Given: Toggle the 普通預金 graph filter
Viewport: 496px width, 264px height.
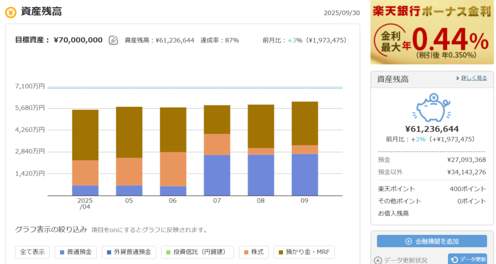Looking at the screenshot, I should (x=76, y=252).
